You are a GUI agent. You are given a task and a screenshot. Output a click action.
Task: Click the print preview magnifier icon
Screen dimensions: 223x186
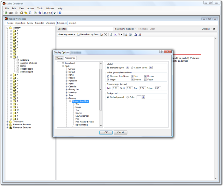pyautogui.click(x=126, y=35)
